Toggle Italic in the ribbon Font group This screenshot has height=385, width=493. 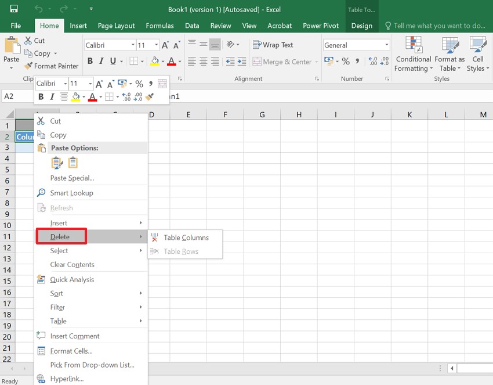coord(101,61)
